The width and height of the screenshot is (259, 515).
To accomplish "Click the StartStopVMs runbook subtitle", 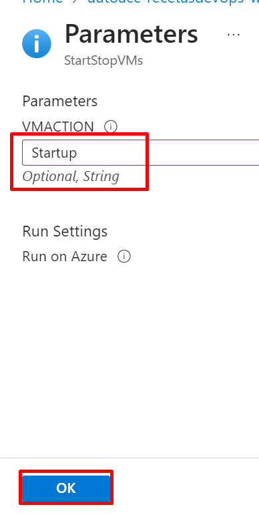I will click(103, 61).
